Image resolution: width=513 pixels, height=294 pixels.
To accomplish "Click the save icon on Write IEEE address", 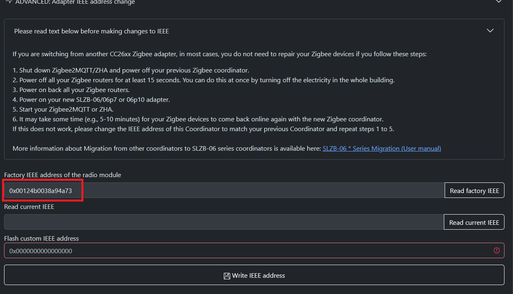I will coord(227,276).
